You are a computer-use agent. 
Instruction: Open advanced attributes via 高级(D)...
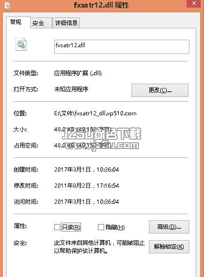[169, 227]
